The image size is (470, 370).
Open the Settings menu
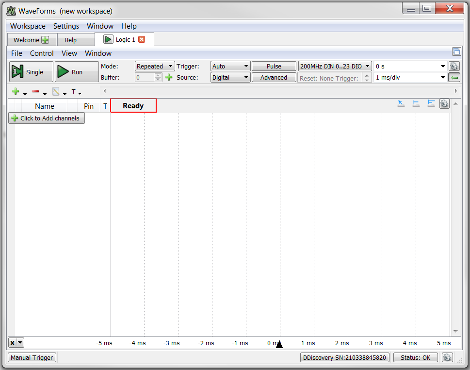66,26
